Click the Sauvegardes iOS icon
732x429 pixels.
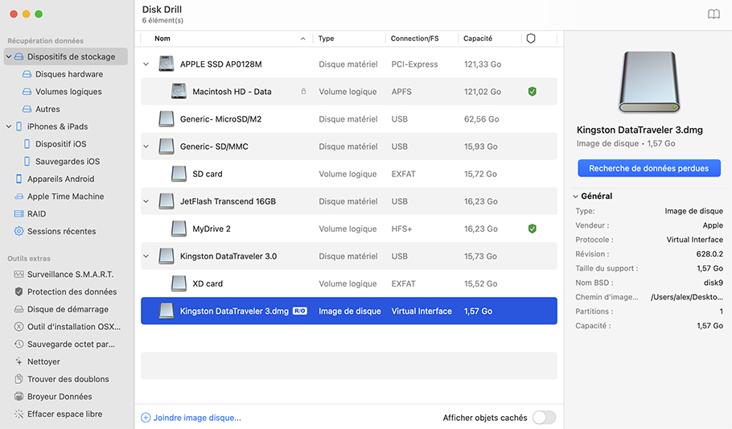click(x=27, y=161)
